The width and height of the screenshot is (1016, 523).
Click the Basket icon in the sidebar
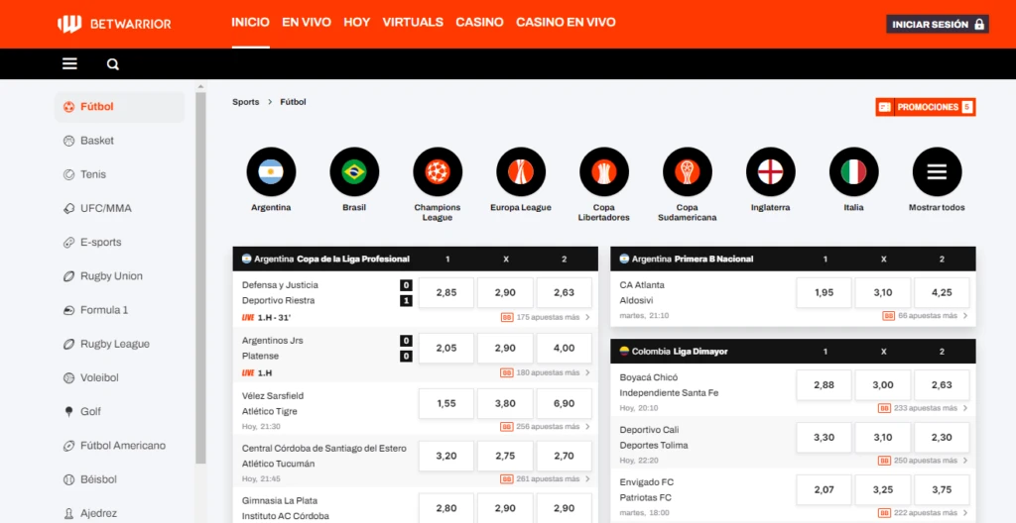[x=68, y=141]
